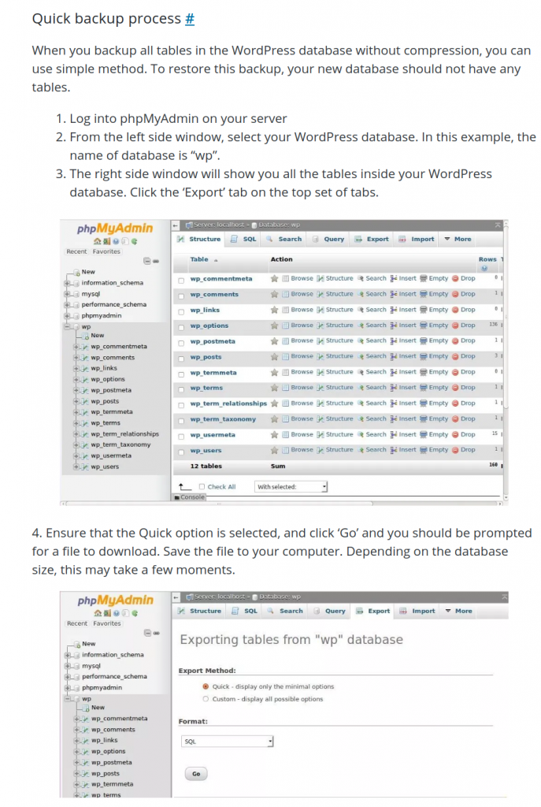541x807 pixels.
Task: Click the Go button to export
Action: pyautogui.click(x=196, y=774)
